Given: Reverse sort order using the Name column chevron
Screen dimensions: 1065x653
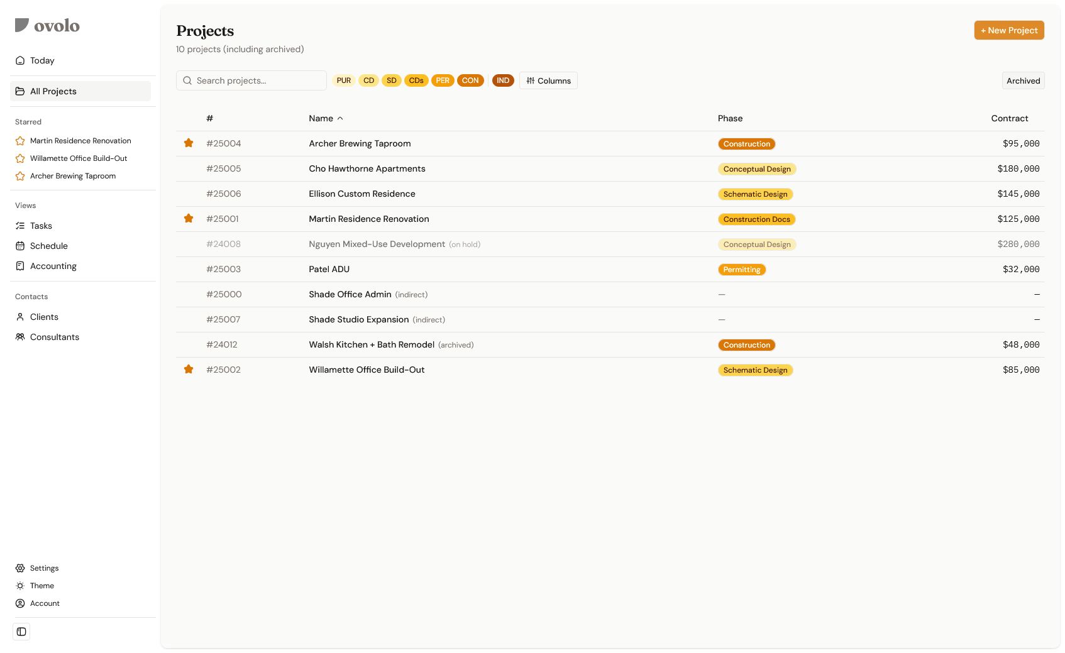Looking at the screenshot, I should (x=341, y=118).
